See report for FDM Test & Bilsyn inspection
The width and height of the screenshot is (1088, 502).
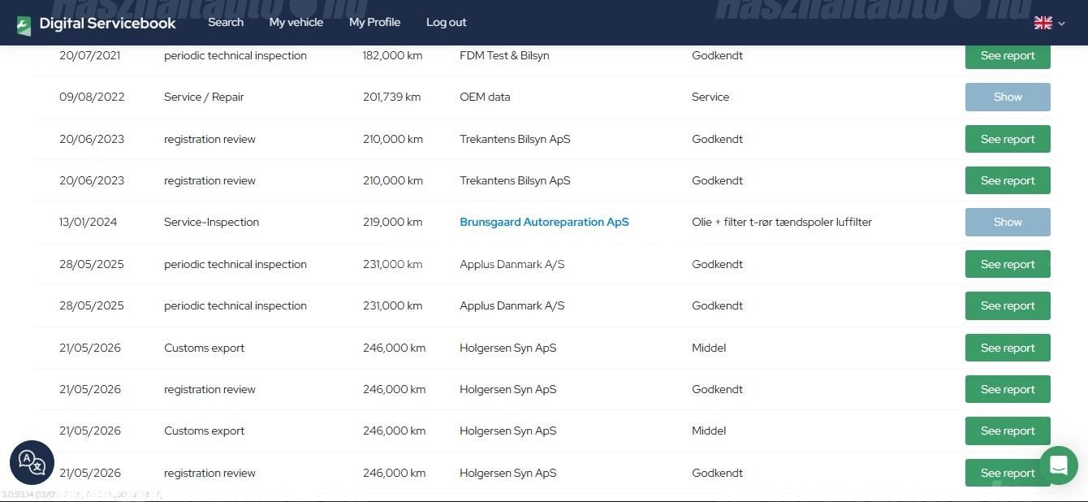point(1008,56)
